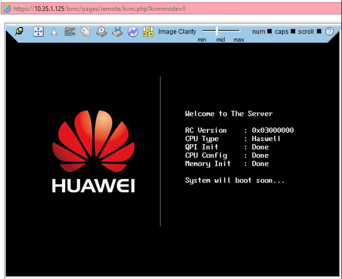Click the 'QPI Init' label
This screenshot has height=279, width=342.
(x=202, y=147)
